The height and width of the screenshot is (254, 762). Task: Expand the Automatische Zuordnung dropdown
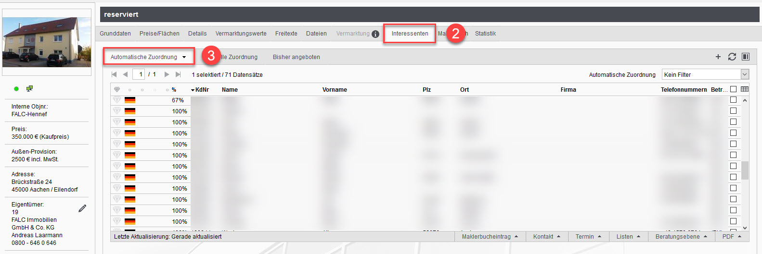pyautogui.click(x=148, y=57)
